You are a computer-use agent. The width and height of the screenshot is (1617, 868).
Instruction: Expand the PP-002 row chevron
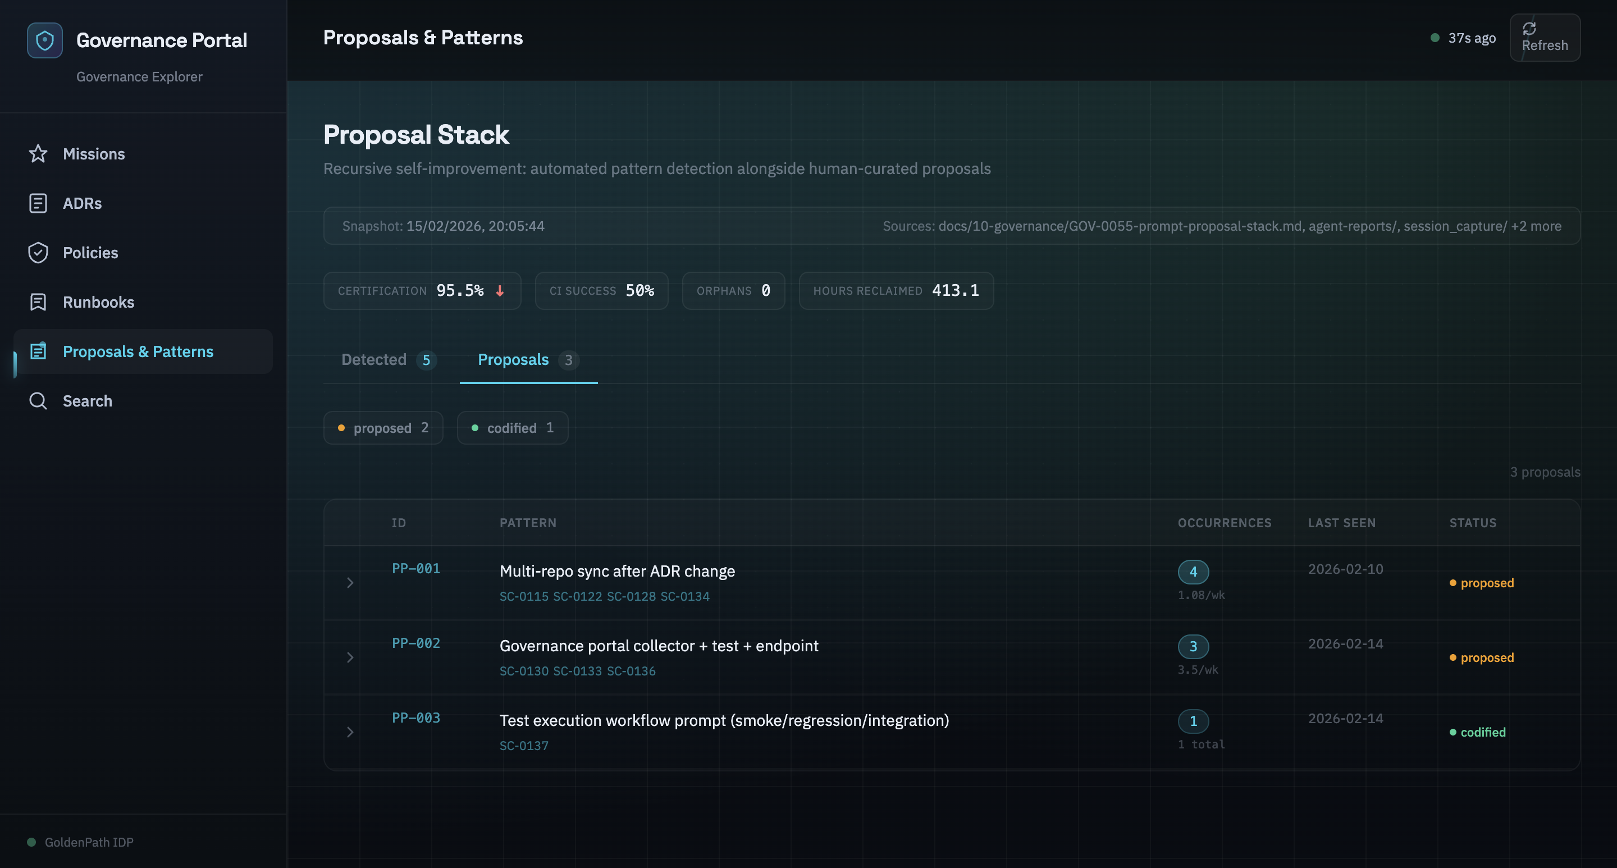(x=350, y=658)
